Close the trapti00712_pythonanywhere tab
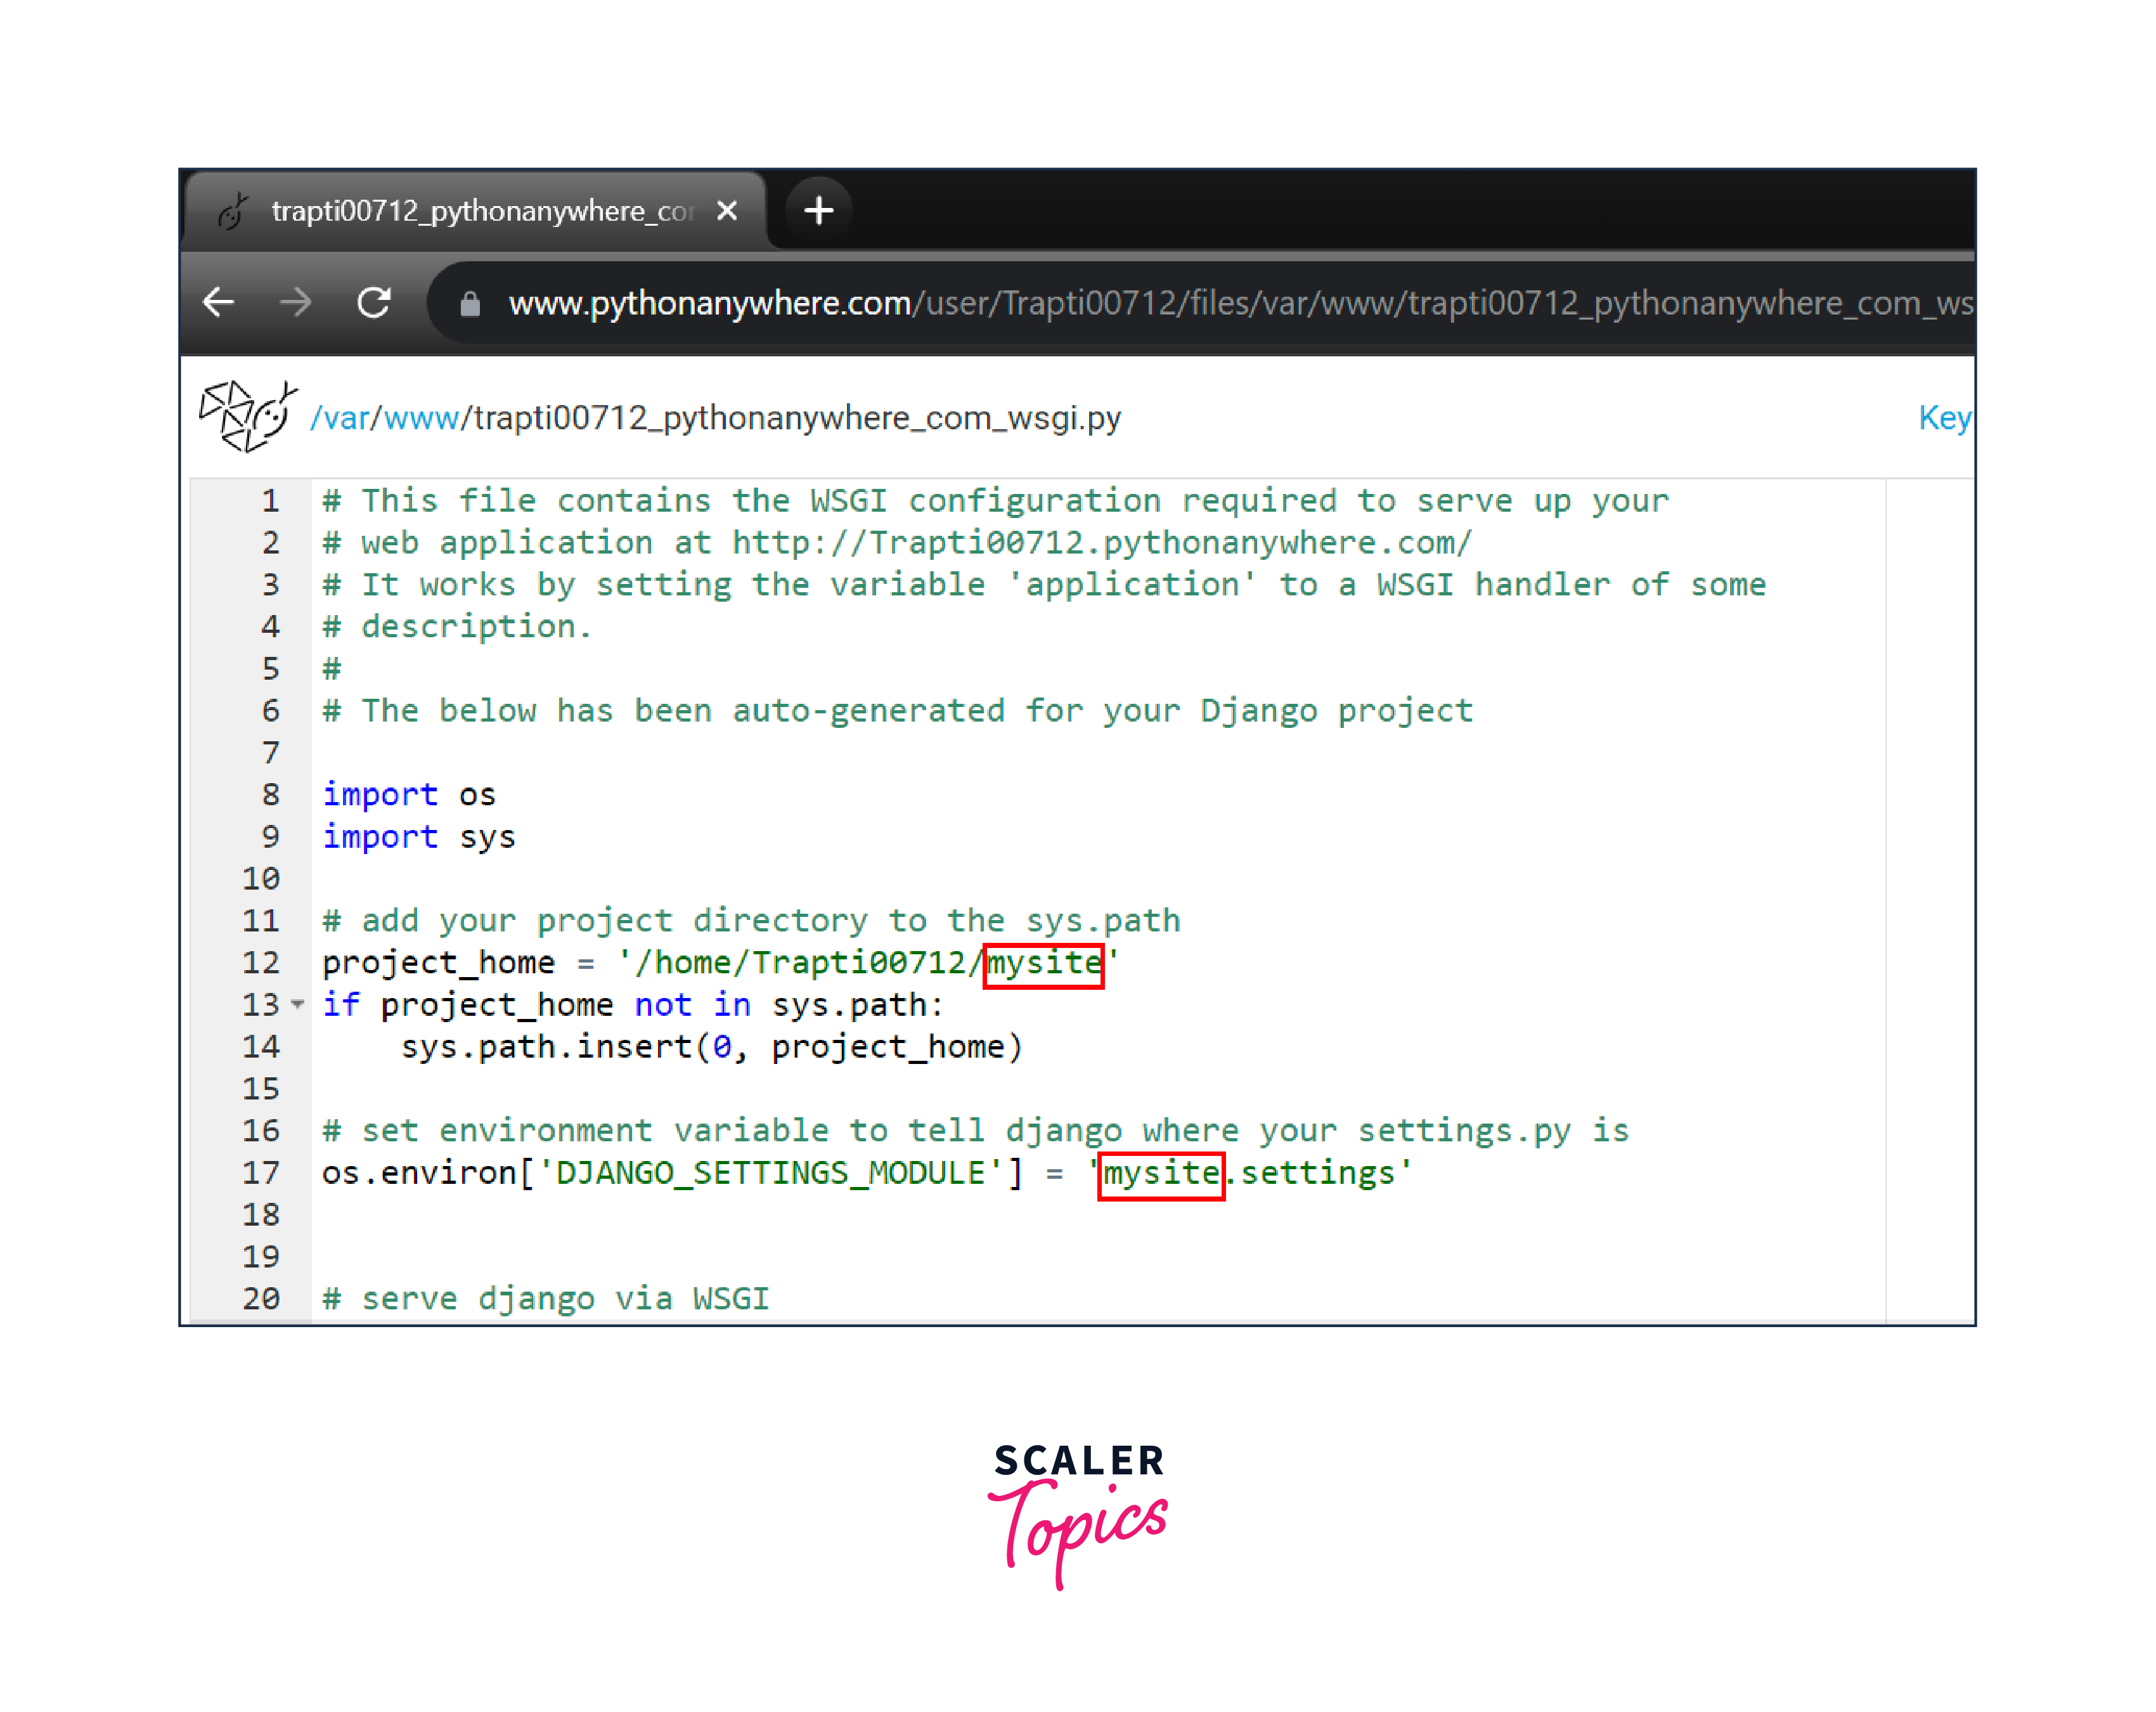Image resolution: width=2156 pixels, height=1712 pixels. 727,211
